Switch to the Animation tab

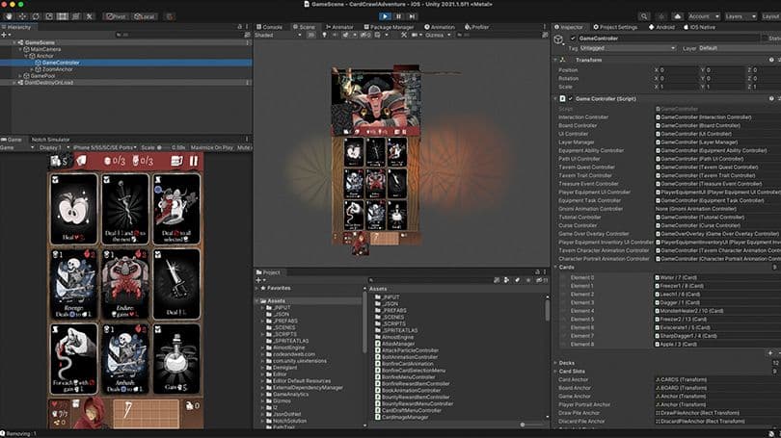click(x=440, y=27)
